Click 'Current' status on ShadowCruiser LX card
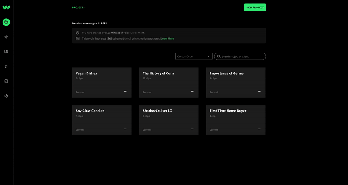The width and height of the screenshot is (348, 185). point(147,129)
